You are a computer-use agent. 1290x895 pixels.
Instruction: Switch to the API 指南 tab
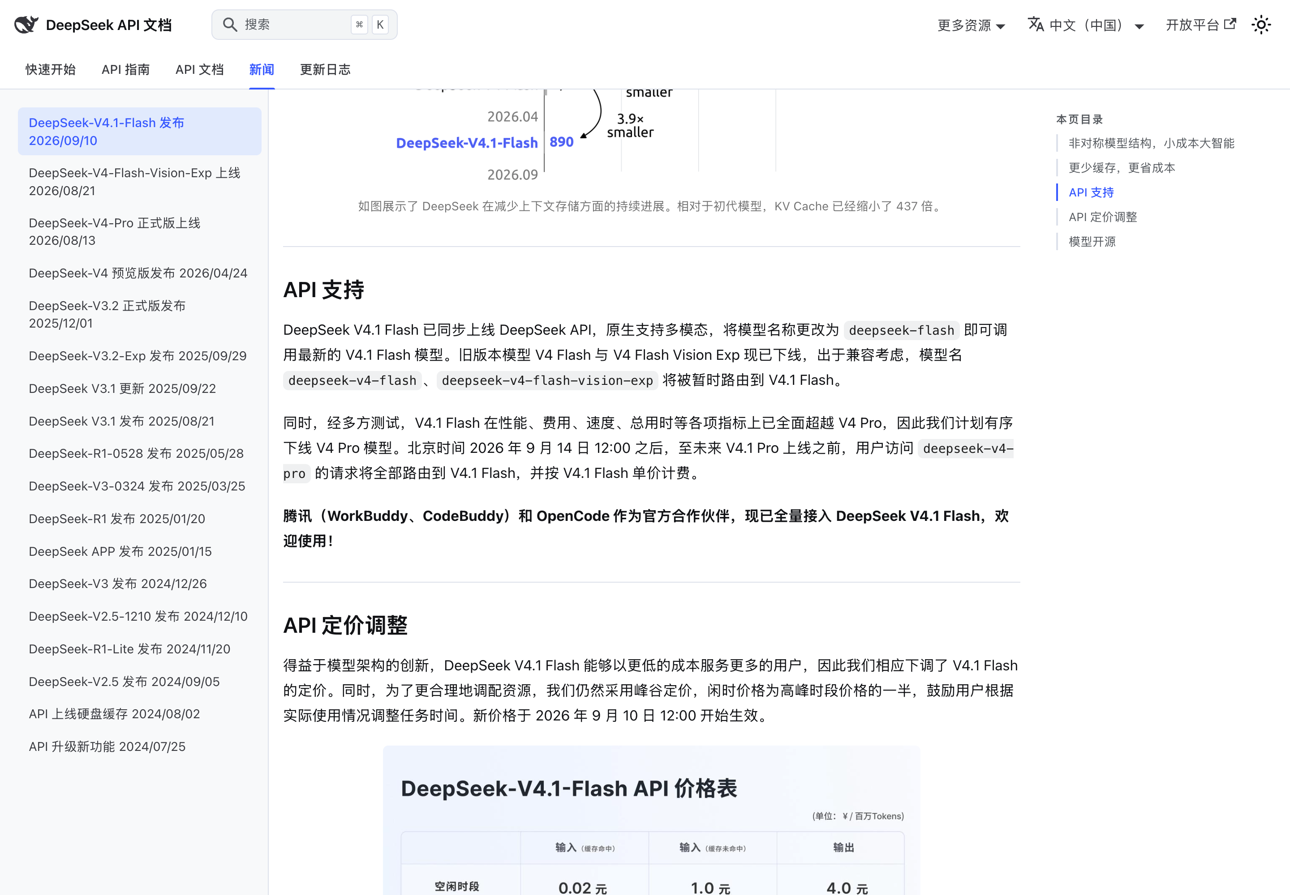coord(126,69)
